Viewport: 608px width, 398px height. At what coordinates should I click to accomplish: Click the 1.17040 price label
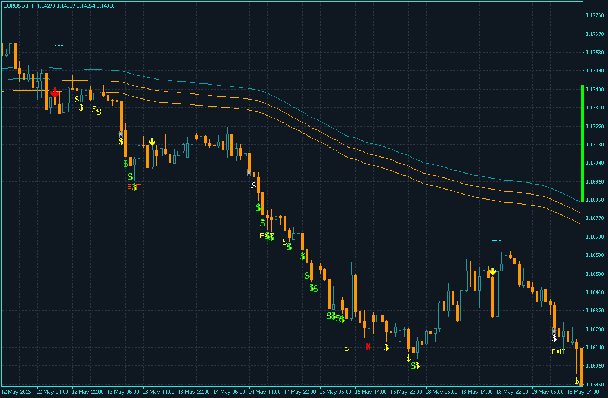(x=594, y=163)
